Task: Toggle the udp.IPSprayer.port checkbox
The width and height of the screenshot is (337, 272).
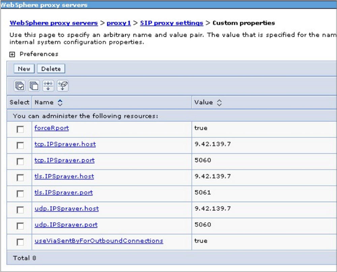Action: coord(20,226)
